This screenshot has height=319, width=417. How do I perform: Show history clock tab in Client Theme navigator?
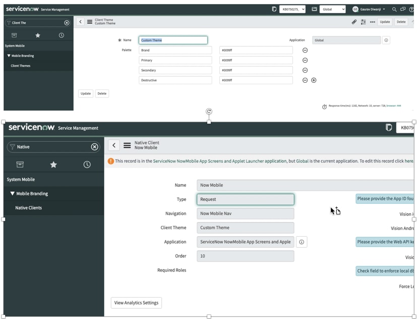point(62,35)
